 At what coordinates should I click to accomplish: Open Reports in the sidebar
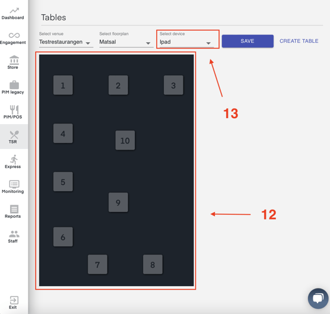(13, 212)
